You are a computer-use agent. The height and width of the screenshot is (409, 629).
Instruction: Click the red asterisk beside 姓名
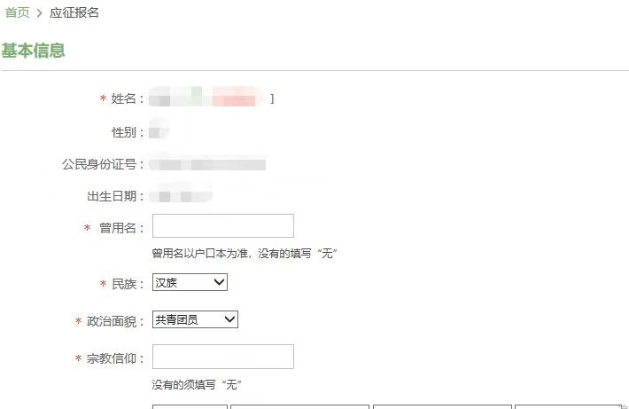tap(103, 98)
